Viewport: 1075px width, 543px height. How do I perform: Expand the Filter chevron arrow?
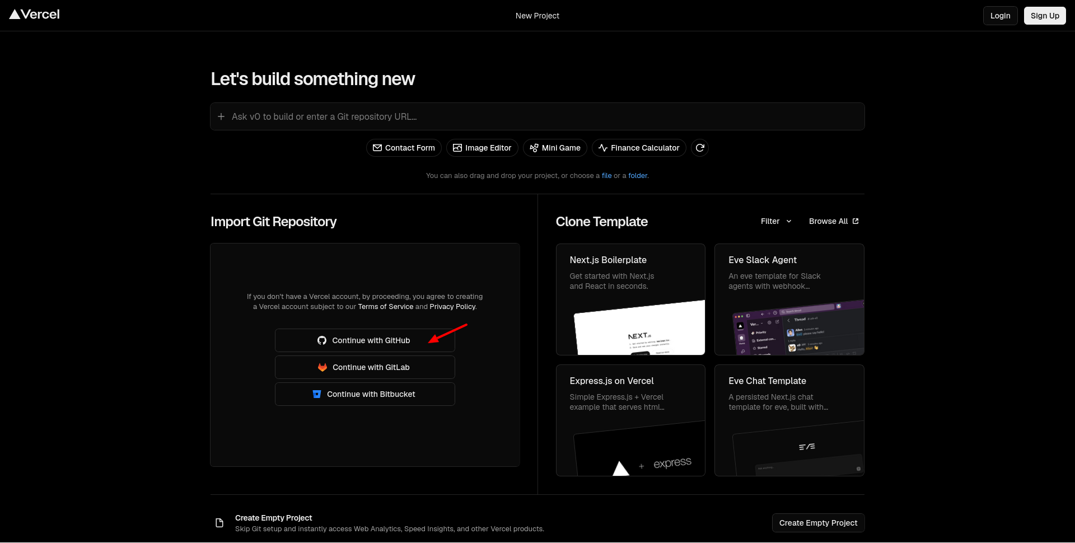pos(789,221)
